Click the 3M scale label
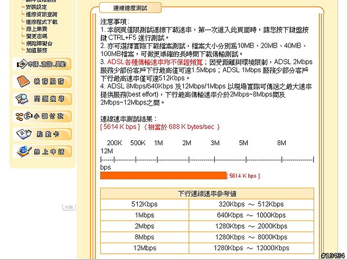The image size is (347, 260). pos(215,143)
